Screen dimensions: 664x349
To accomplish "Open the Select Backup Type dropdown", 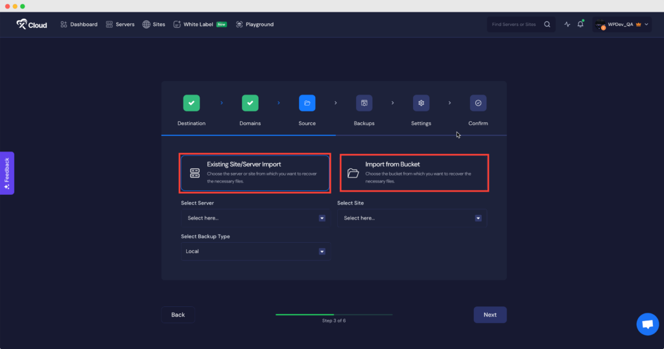I will (255, 251).
